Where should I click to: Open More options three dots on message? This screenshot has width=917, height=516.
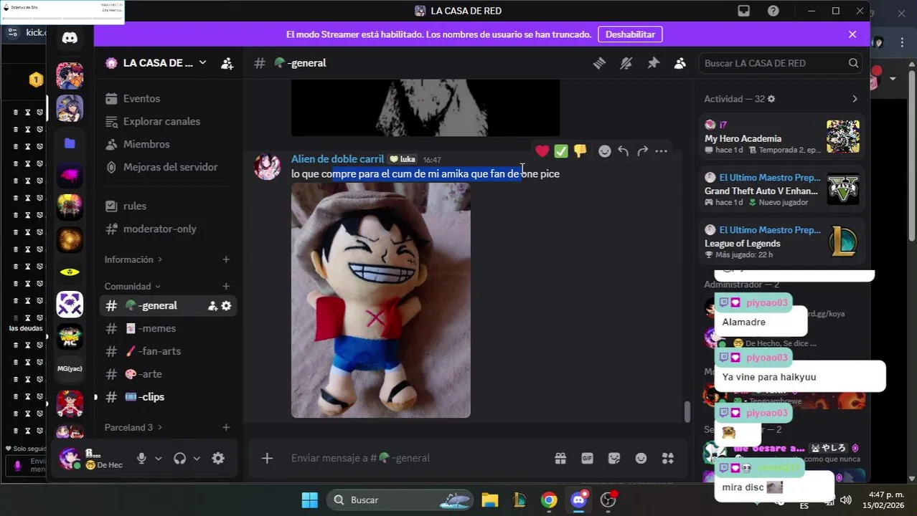tap(661, 150)
